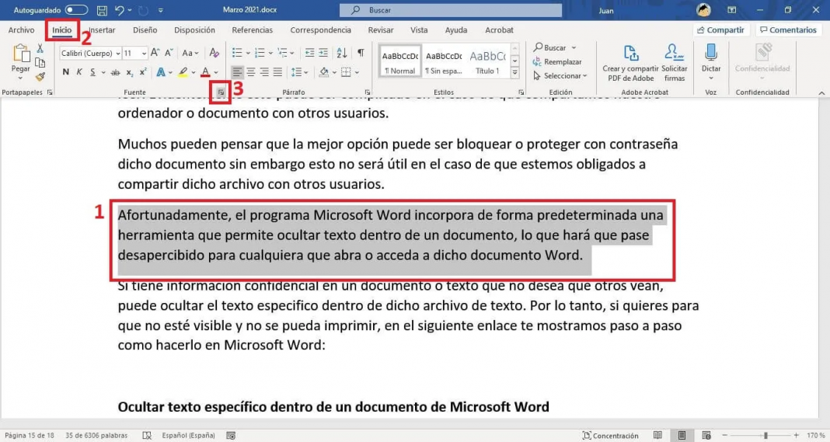Toggle italic with the K button
This screenshot has width=830, height=442.
[x=78, y=72]
